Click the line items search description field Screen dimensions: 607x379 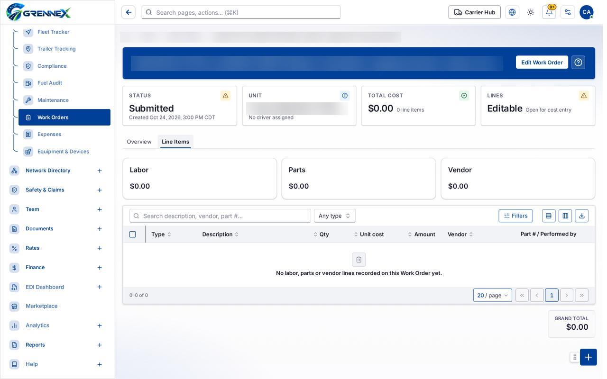point(220,216)
